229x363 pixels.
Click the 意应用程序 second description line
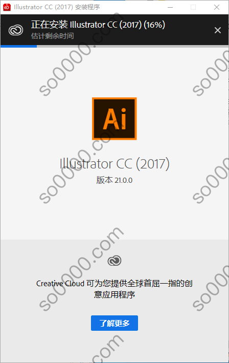114,295
